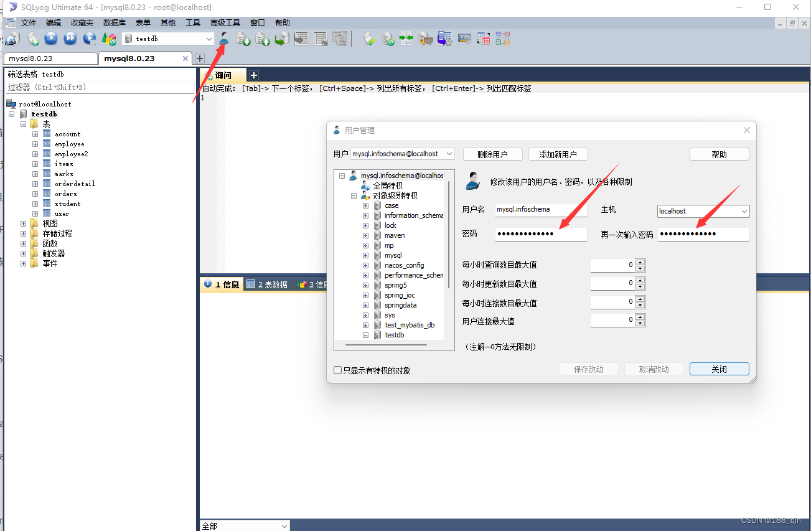Screen dimensions: 811x531
Task: Expand the orders table node
Action: (x=35, y=194)
